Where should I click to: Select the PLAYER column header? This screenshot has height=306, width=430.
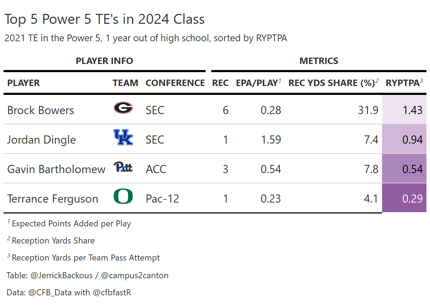[23, 83]
